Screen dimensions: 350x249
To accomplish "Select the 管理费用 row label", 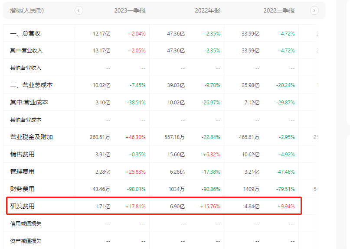I will (22, 172).
